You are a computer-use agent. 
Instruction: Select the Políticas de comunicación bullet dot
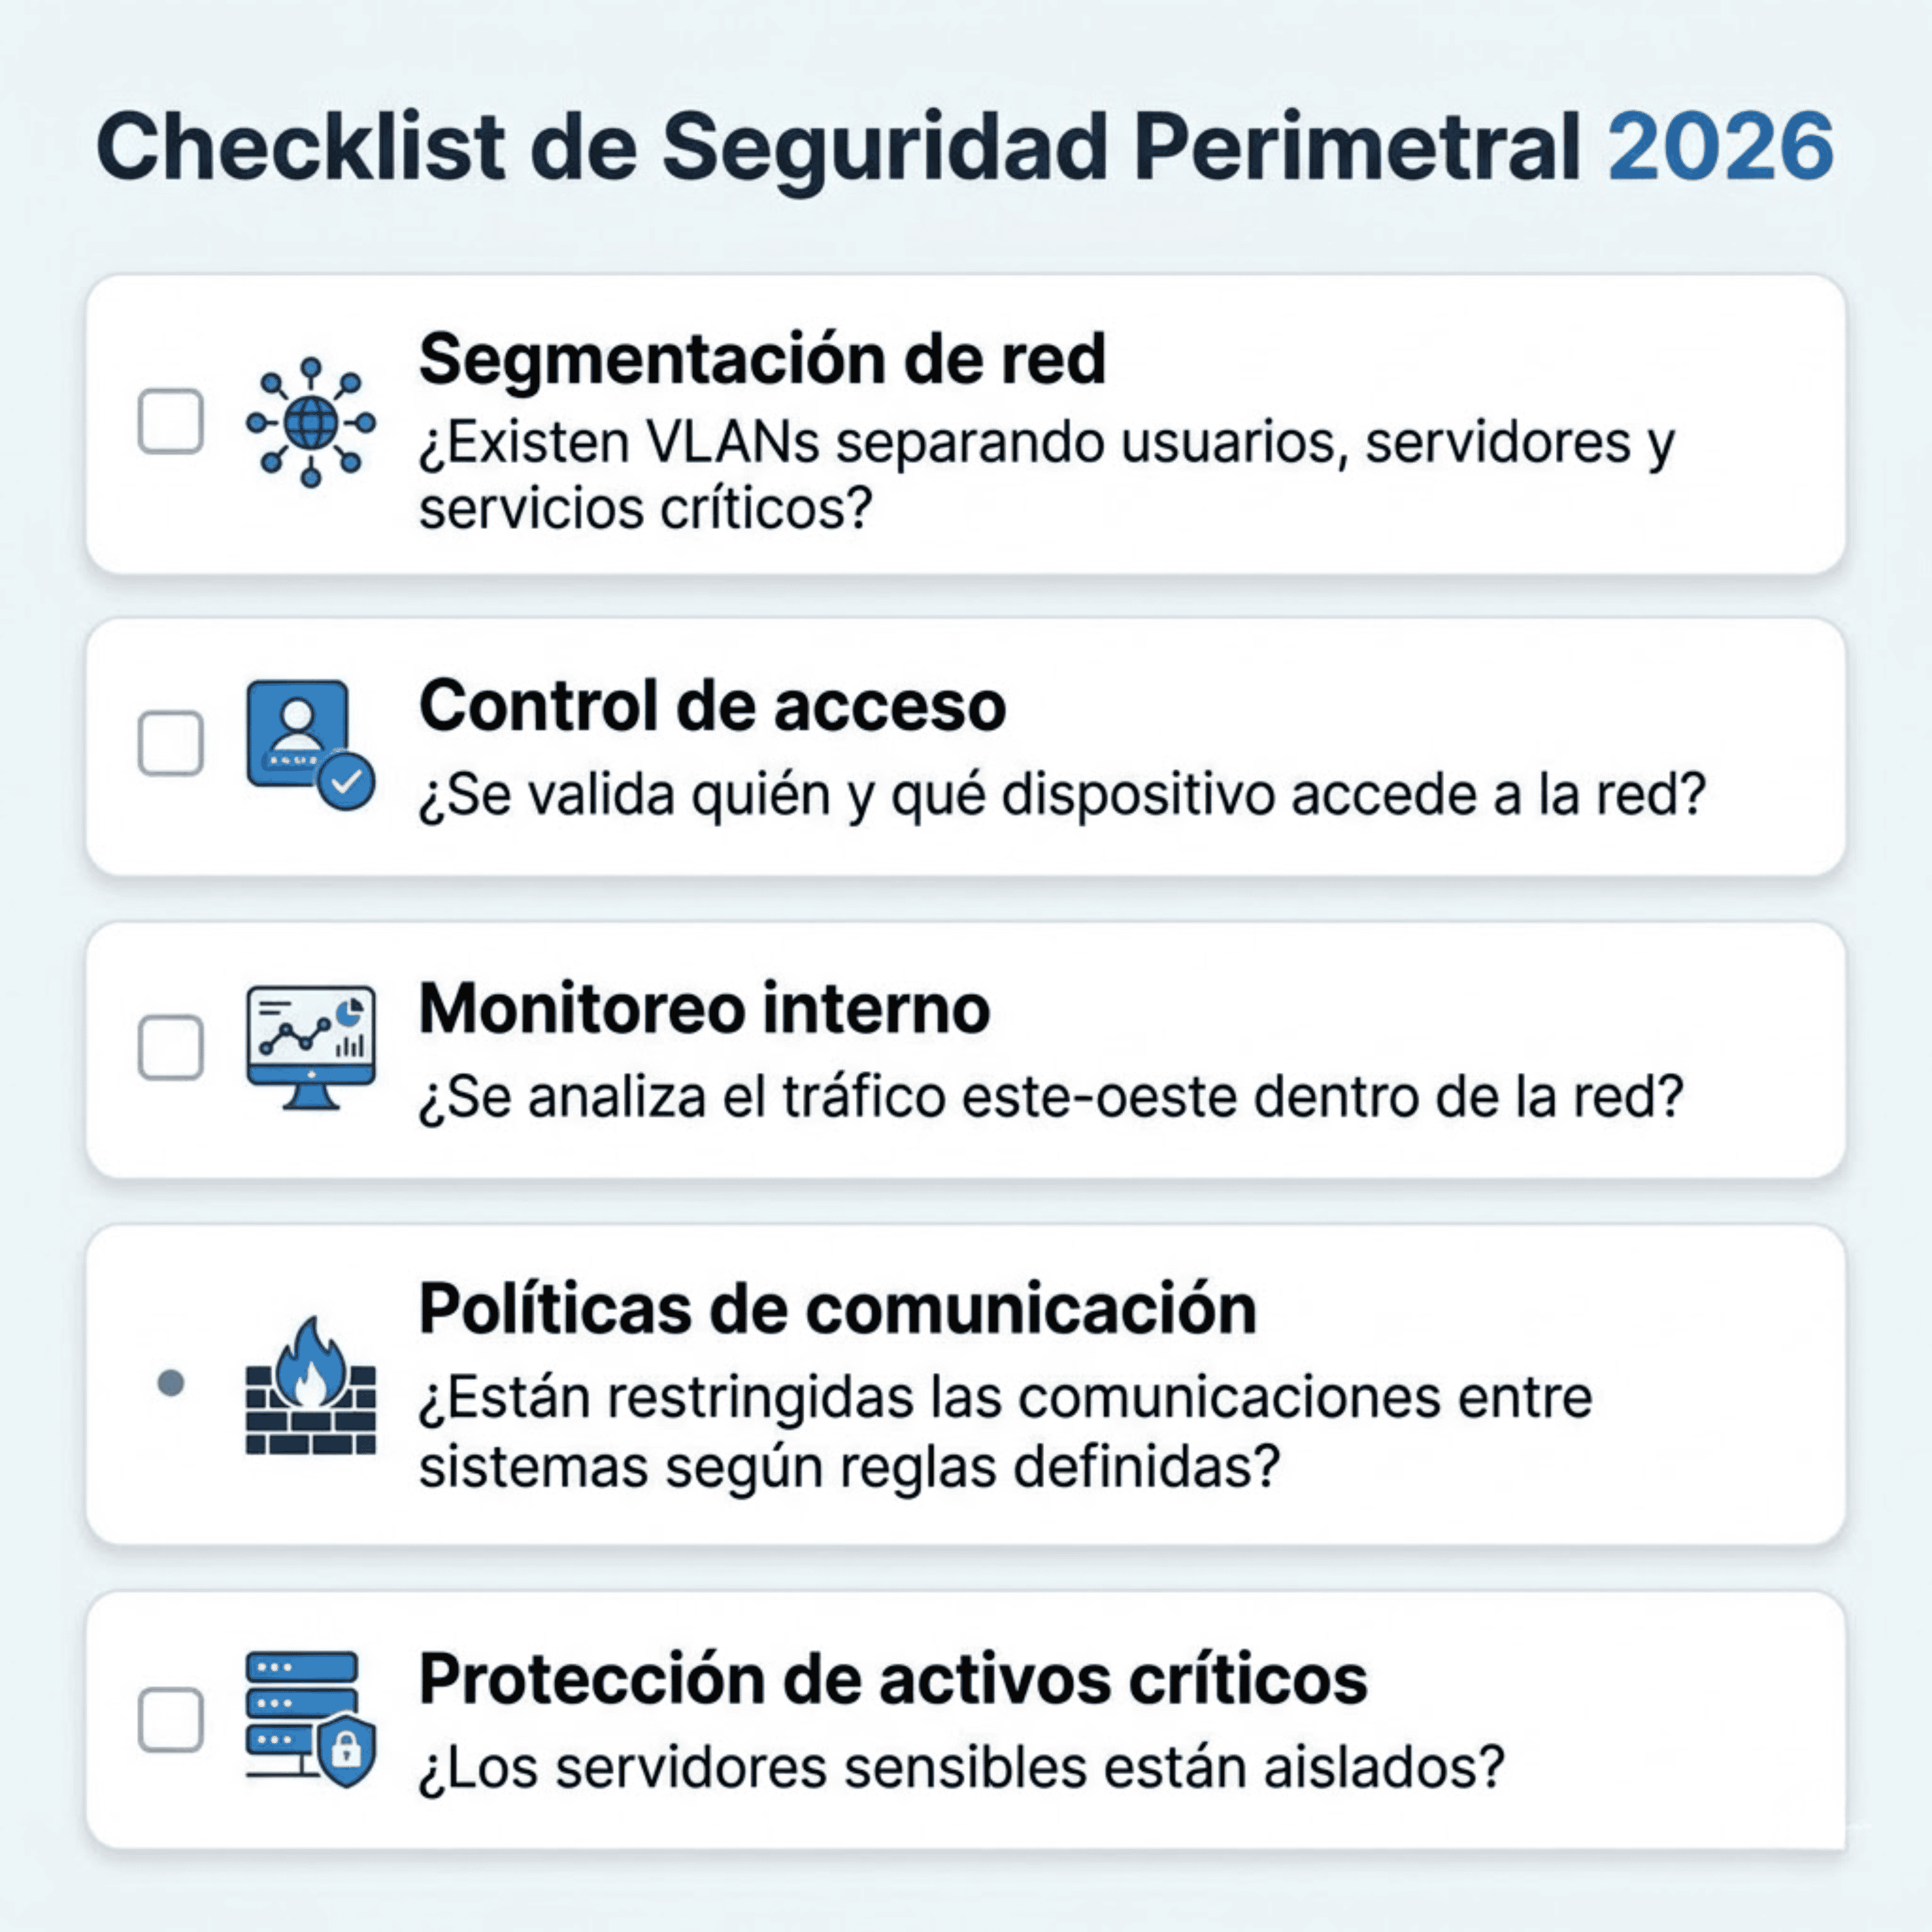coord(171,1383)
